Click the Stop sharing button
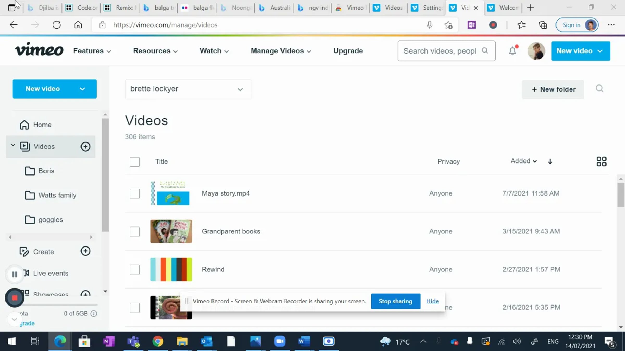This screenshot has height=351, width=625. (x=395, y=301)
